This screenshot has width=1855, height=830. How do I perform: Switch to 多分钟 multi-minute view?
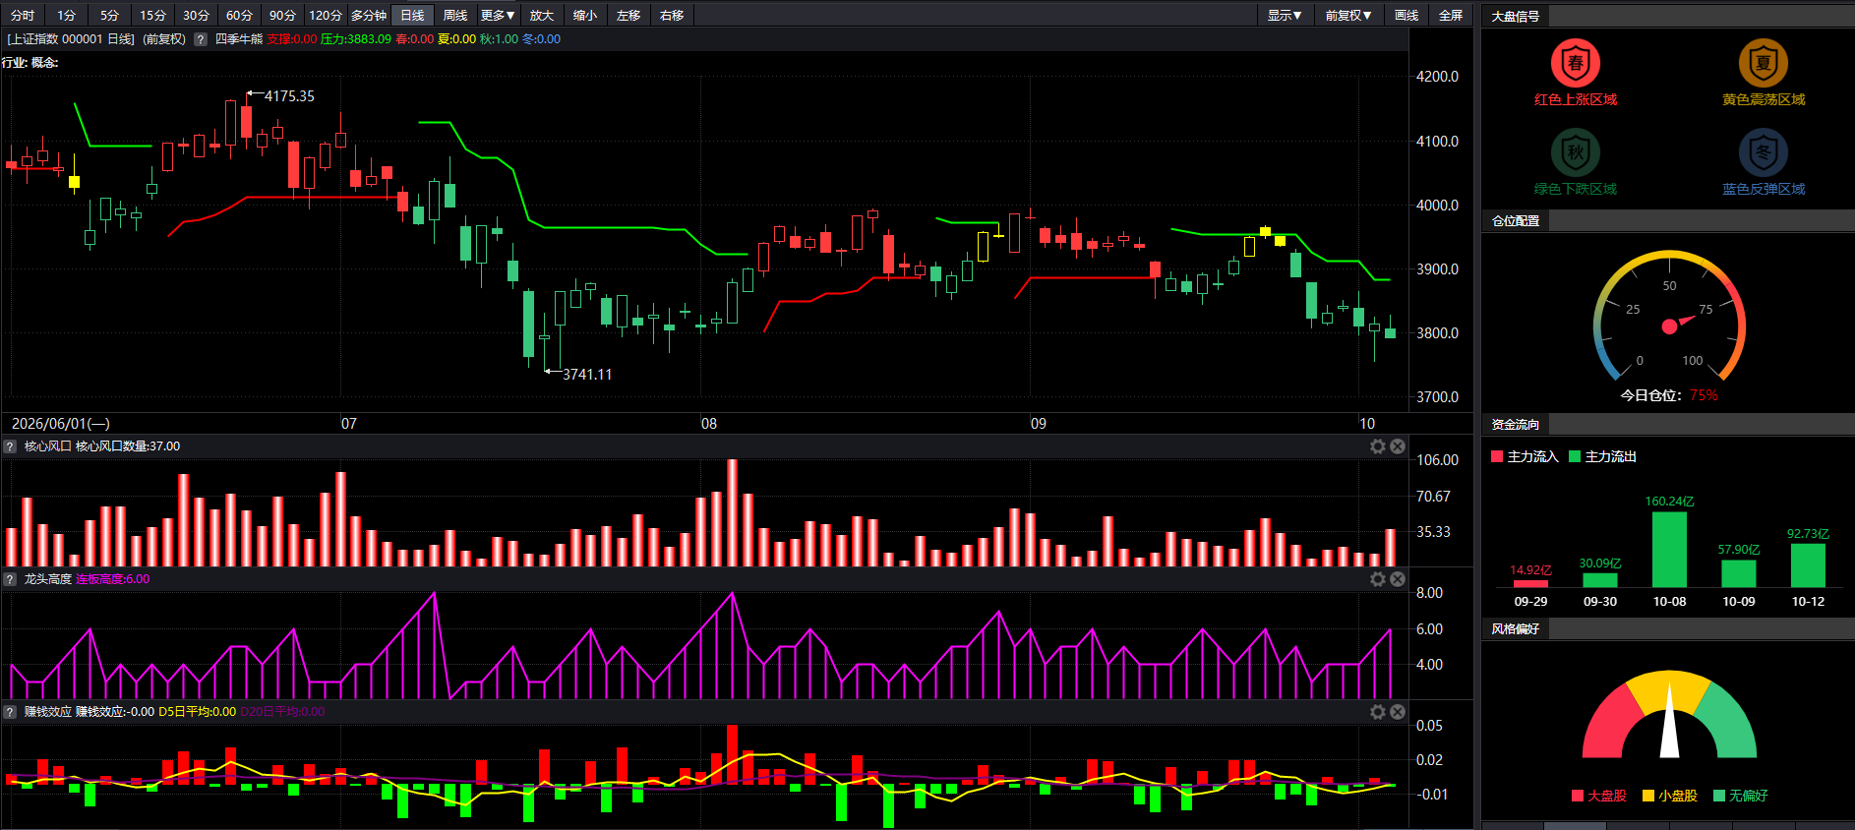pyautogui.click(x=369, y=16)
